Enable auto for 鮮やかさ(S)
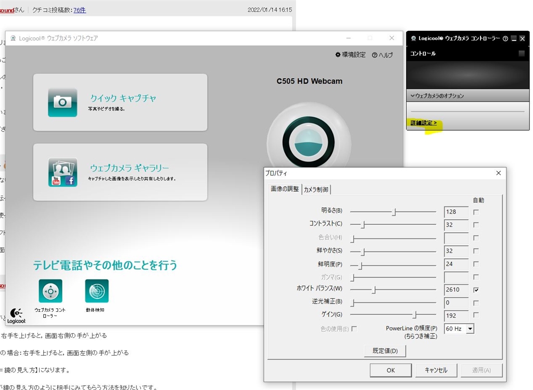Viewport: 533px width, 390px height. click(476, 251)
